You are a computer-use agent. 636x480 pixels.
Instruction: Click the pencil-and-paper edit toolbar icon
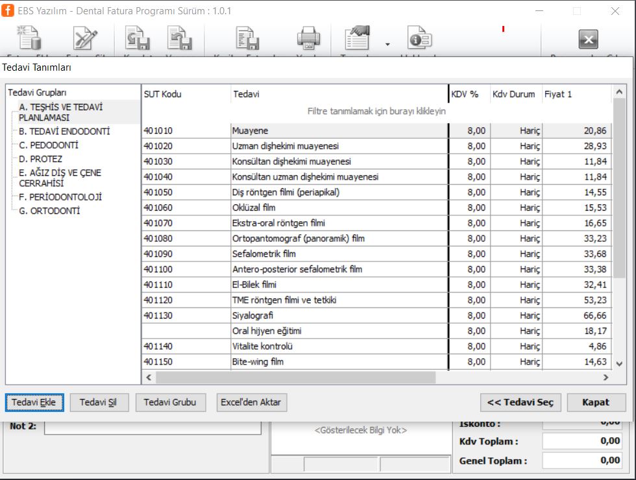[85, 38]
